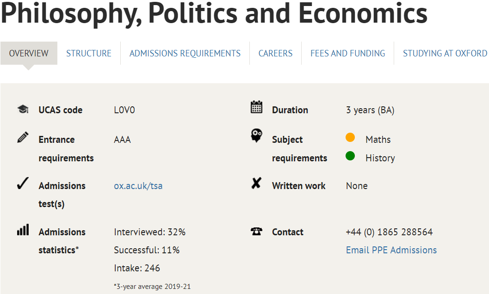489x294 pixels.
Task: Open the Admissions Requirements tab
Action: click(x=185, y=53)
